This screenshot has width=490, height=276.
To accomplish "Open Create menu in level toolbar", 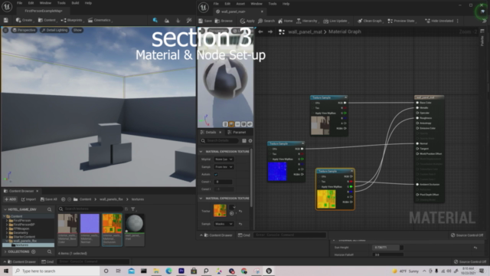I will point(24,20).
